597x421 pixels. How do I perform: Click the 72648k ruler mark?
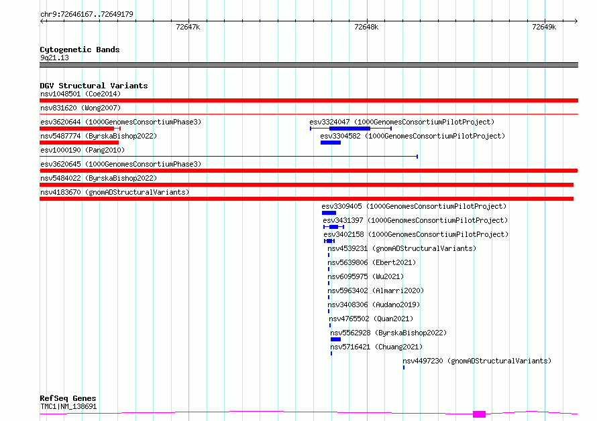click(x=366, y=27)
